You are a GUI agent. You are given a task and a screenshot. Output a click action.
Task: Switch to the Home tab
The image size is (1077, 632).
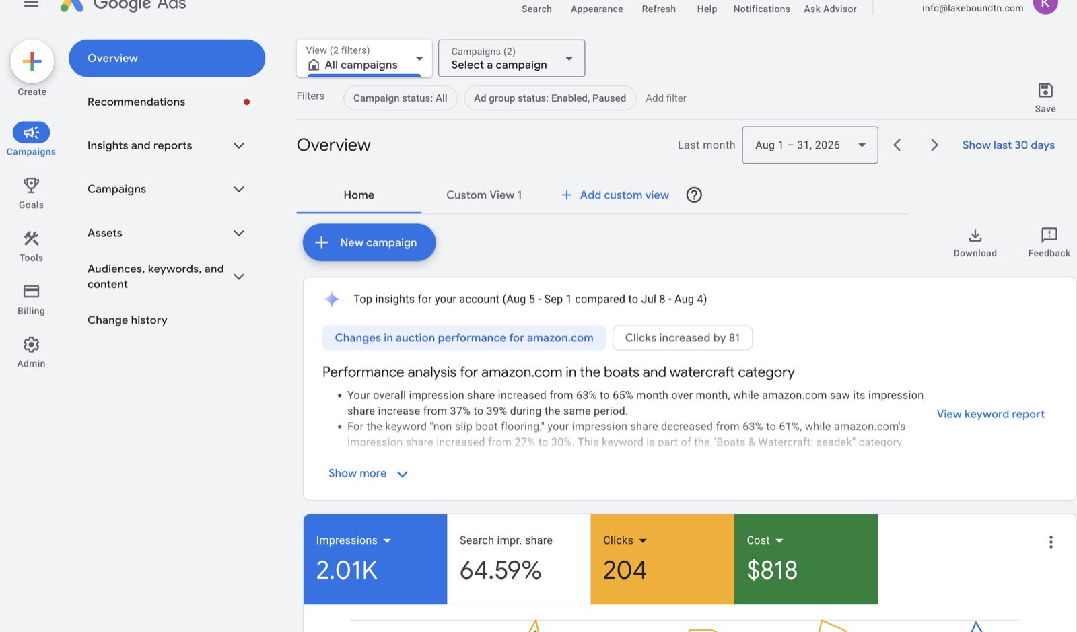tap(359, 195)
